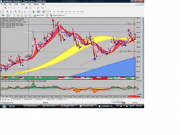Open the Windows Start orb
This screenshot has height=135, width=180.
4,106
